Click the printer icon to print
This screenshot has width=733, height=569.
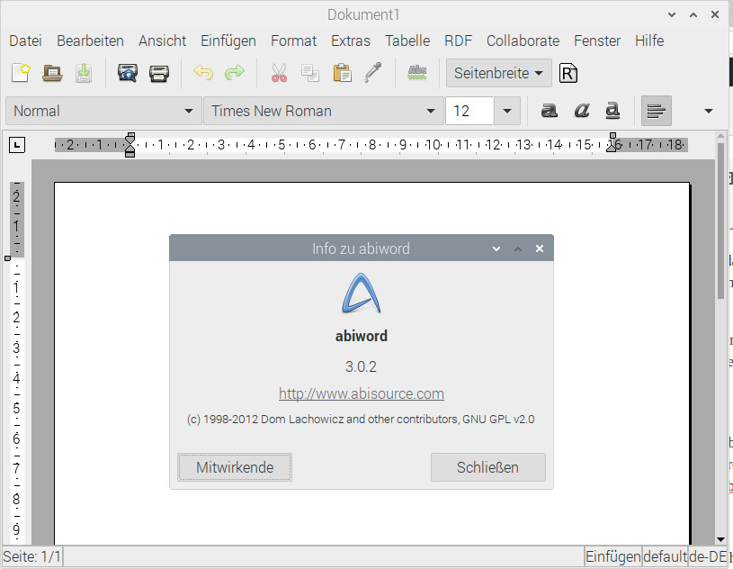pyautogui.click(x=159, y=73)
